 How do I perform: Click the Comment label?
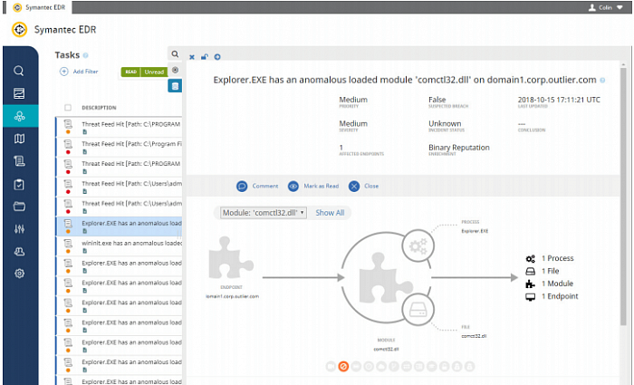coord(265,186)
